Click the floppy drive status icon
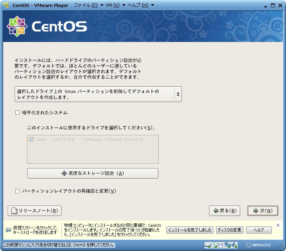 (221, 245)
